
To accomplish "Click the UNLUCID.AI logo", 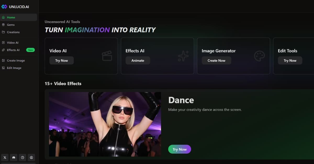I will tap(16, 7).
